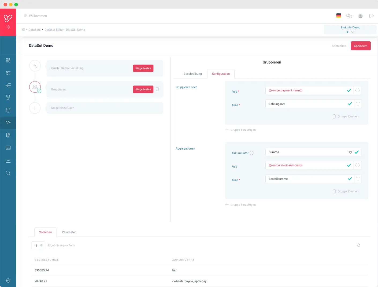
Task: Change results per page stepper value 15
Action: (x=38, y=245)
